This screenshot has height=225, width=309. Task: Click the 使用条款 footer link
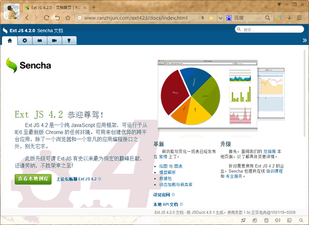pos(235,212)
